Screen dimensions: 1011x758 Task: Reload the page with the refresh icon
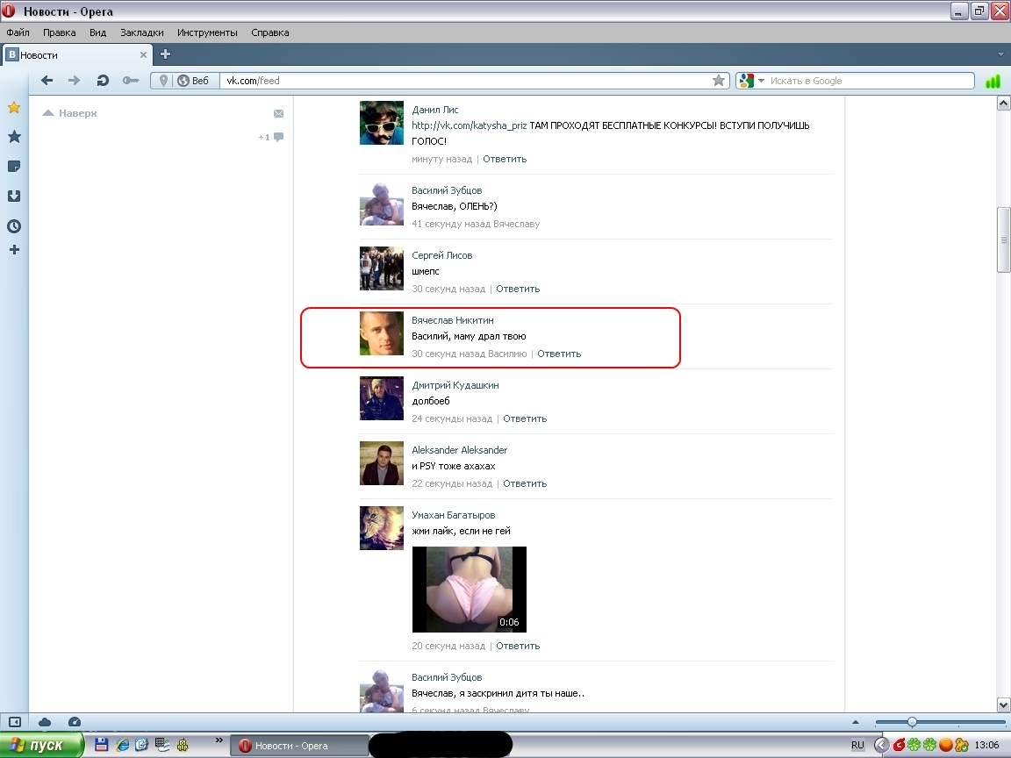coord(103,81)
